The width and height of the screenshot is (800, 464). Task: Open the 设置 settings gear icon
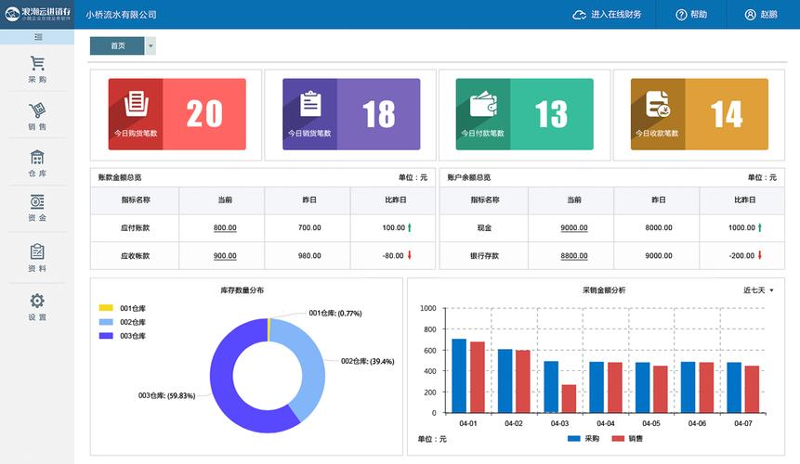coord(37,301)
